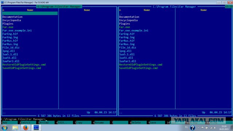Select lpeg.dll in left panel
The image size is (233, 131).
point(9,51)
